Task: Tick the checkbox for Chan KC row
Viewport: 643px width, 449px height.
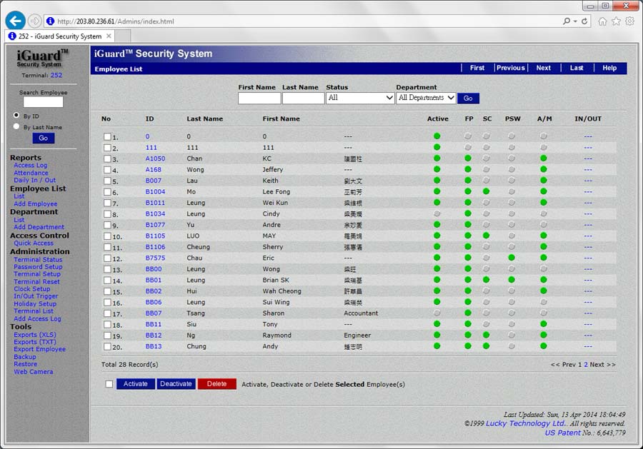Action: [x=107, y=158]
